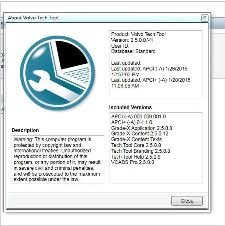The image size is (225, 226).
Task: Select 'Tech Tool Core 2.5.0.8' entry
Action: coord(136,145)
